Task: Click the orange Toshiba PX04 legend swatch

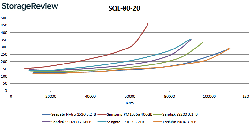Action: (157, 122)
